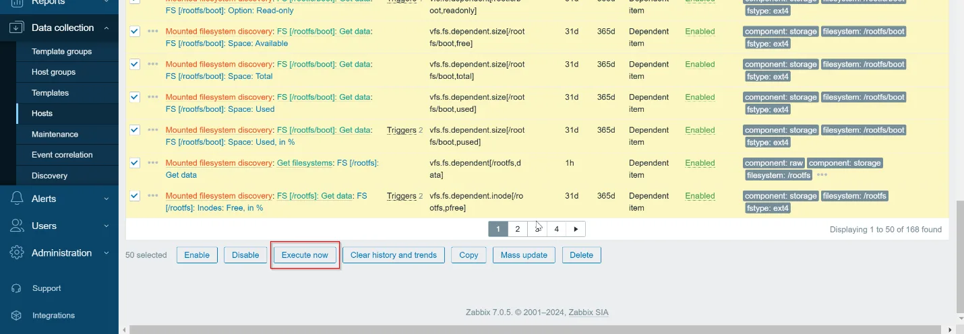Open Discovery in sidebar

[49, 176]
